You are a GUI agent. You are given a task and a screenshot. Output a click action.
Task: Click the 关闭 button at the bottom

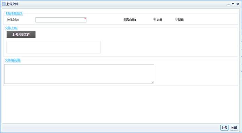coord(234,128)
